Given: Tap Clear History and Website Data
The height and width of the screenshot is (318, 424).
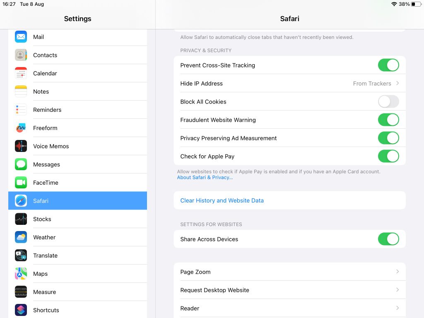Looking at the screenshot, I should [x=222, y=200].
